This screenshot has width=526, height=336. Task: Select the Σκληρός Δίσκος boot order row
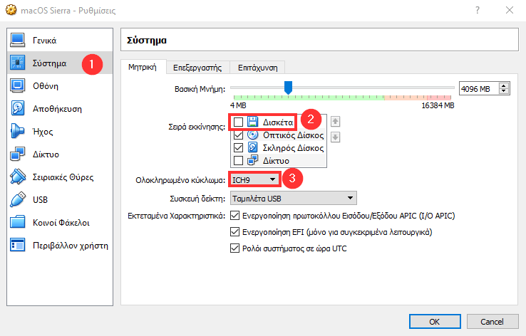[x=279, y=148]
